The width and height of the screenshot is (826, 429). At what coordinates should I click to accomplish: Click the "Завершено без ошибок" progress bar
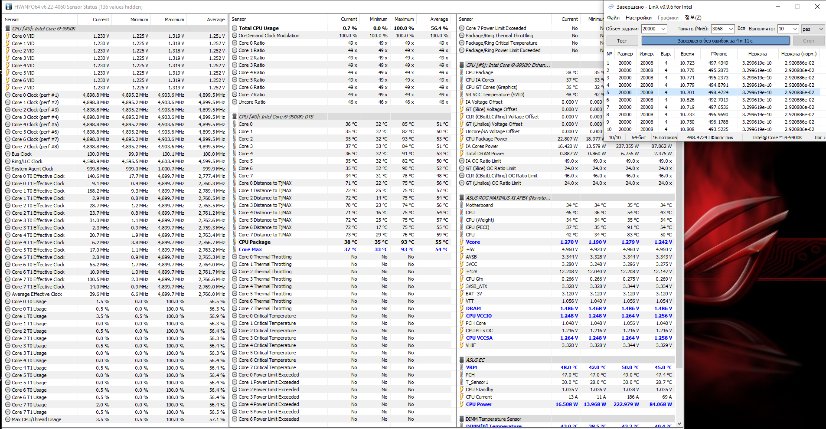click(x=715, y=41)
